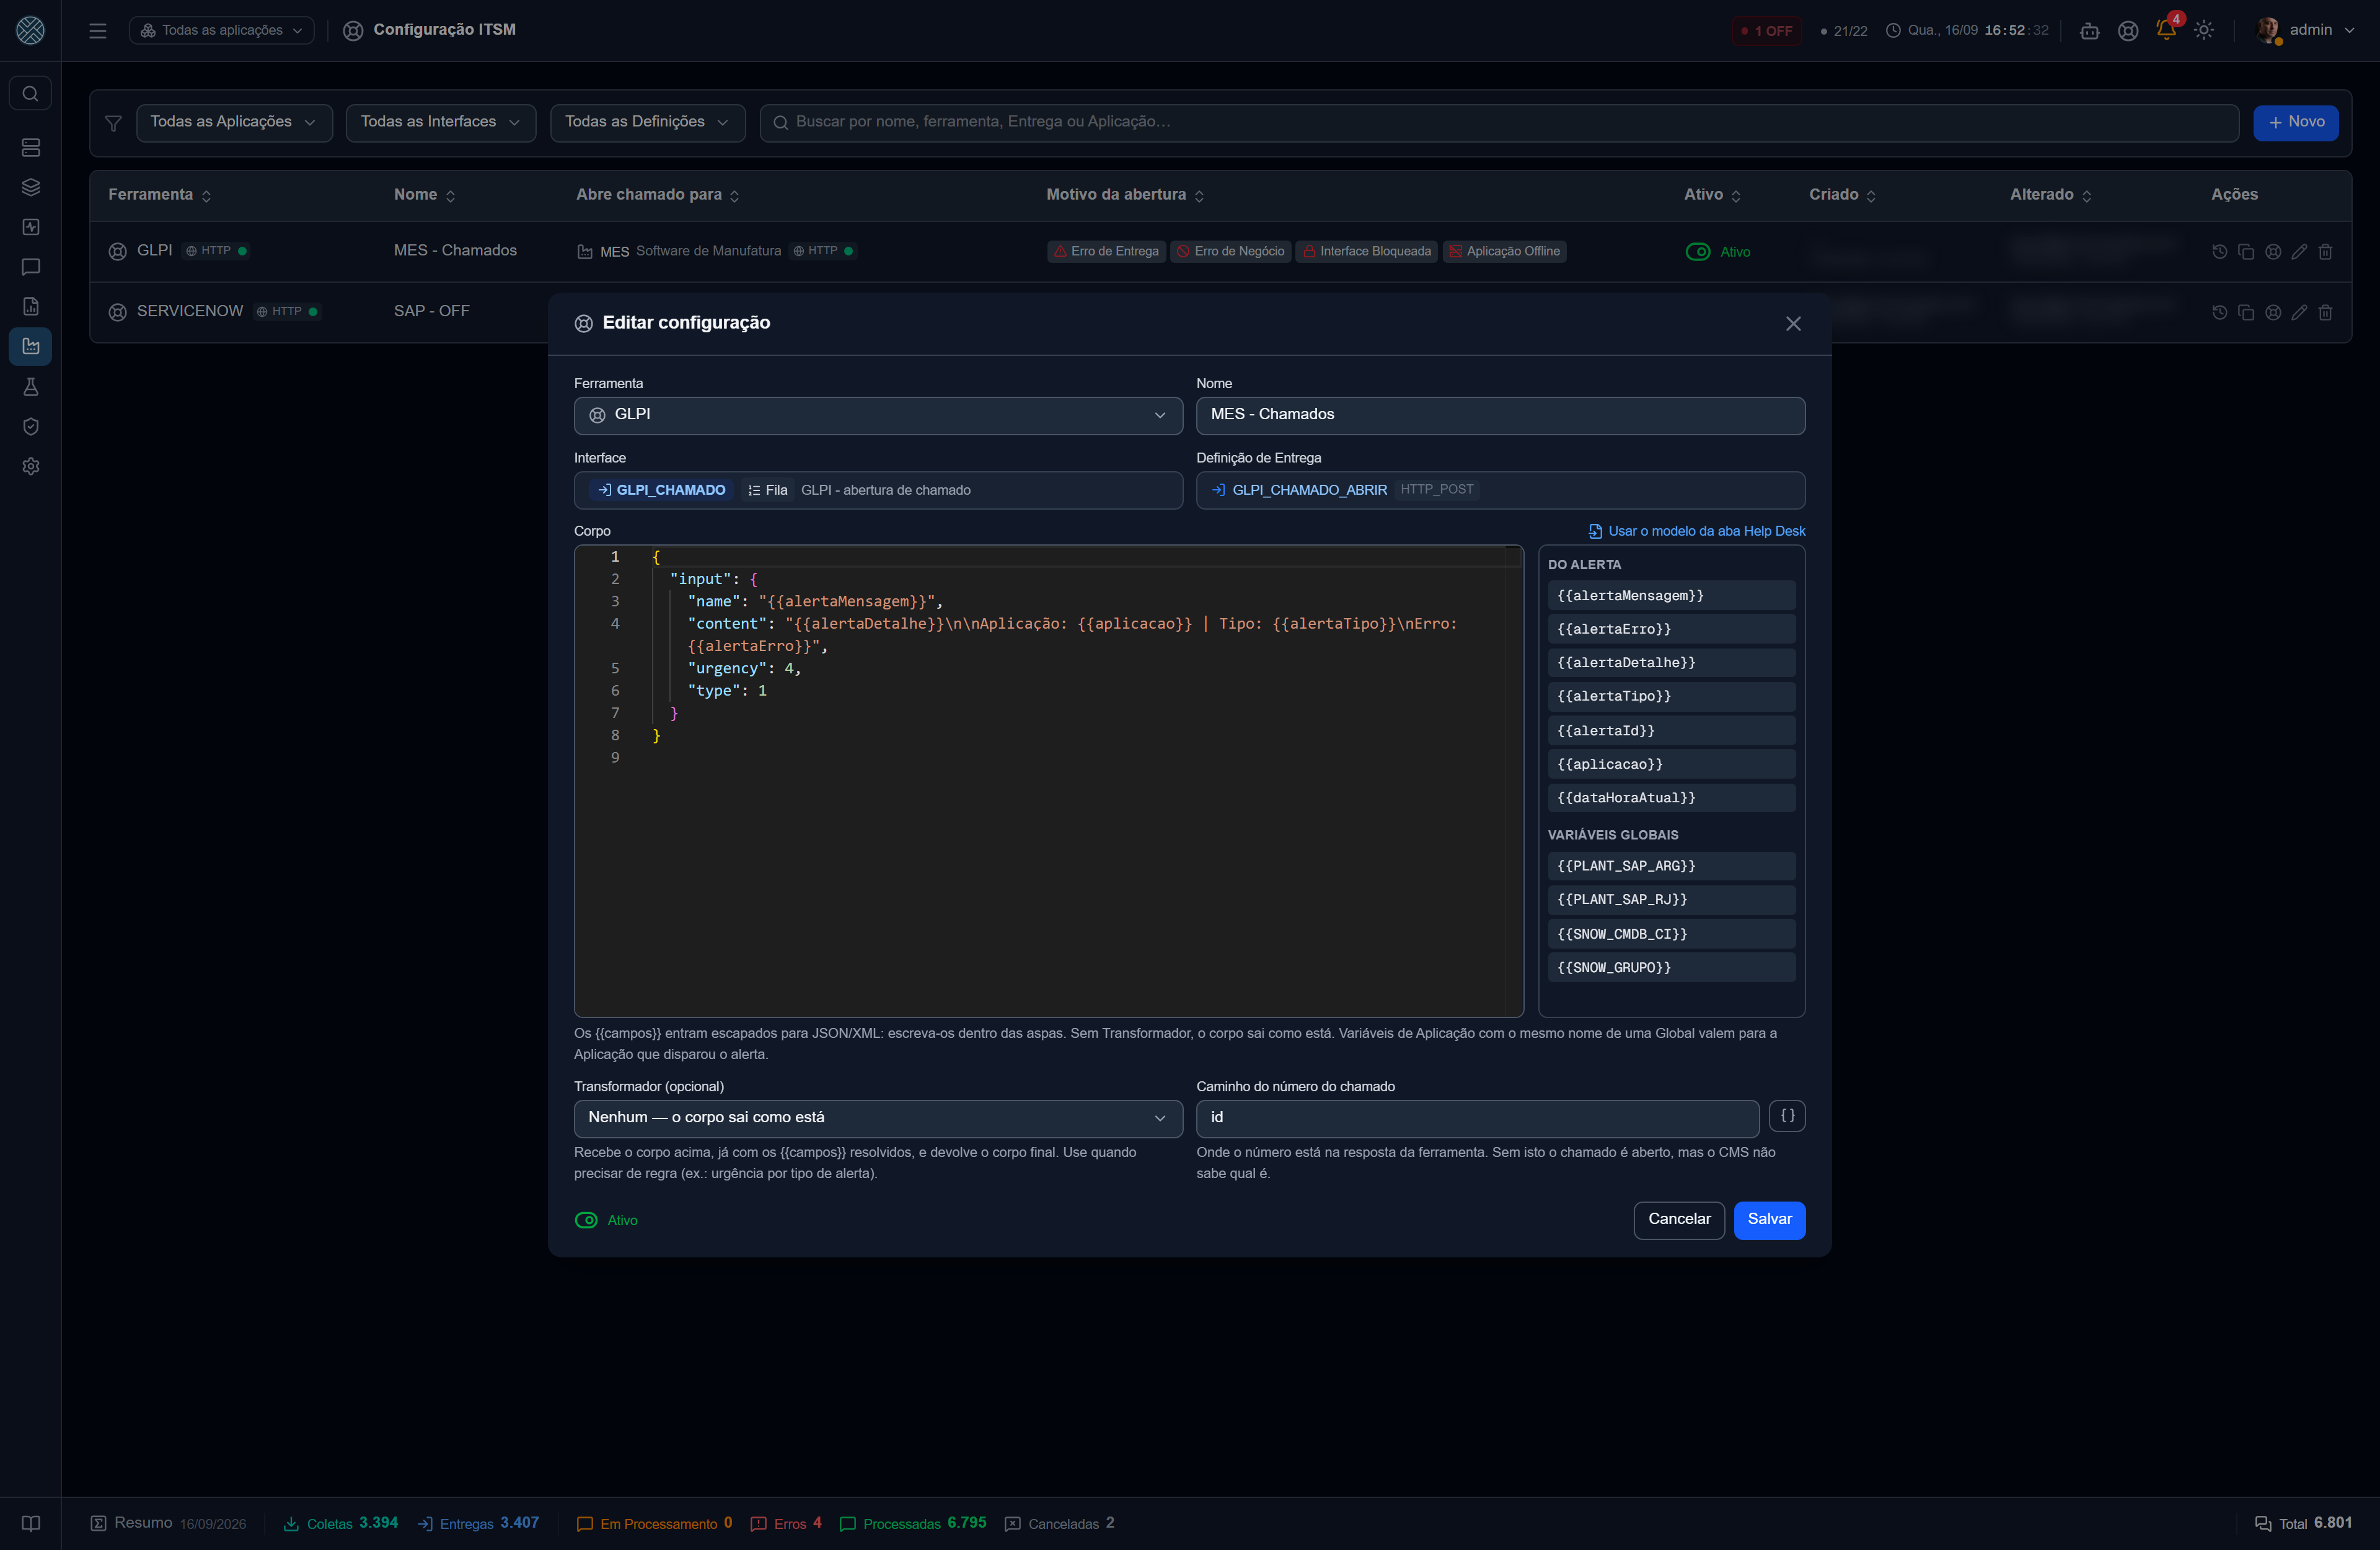The height and width of the screenshot is (1550, 2380).
Task: Open Todas as aplicações selector in header
Action: pyautogui.click(x=222, y=30)
